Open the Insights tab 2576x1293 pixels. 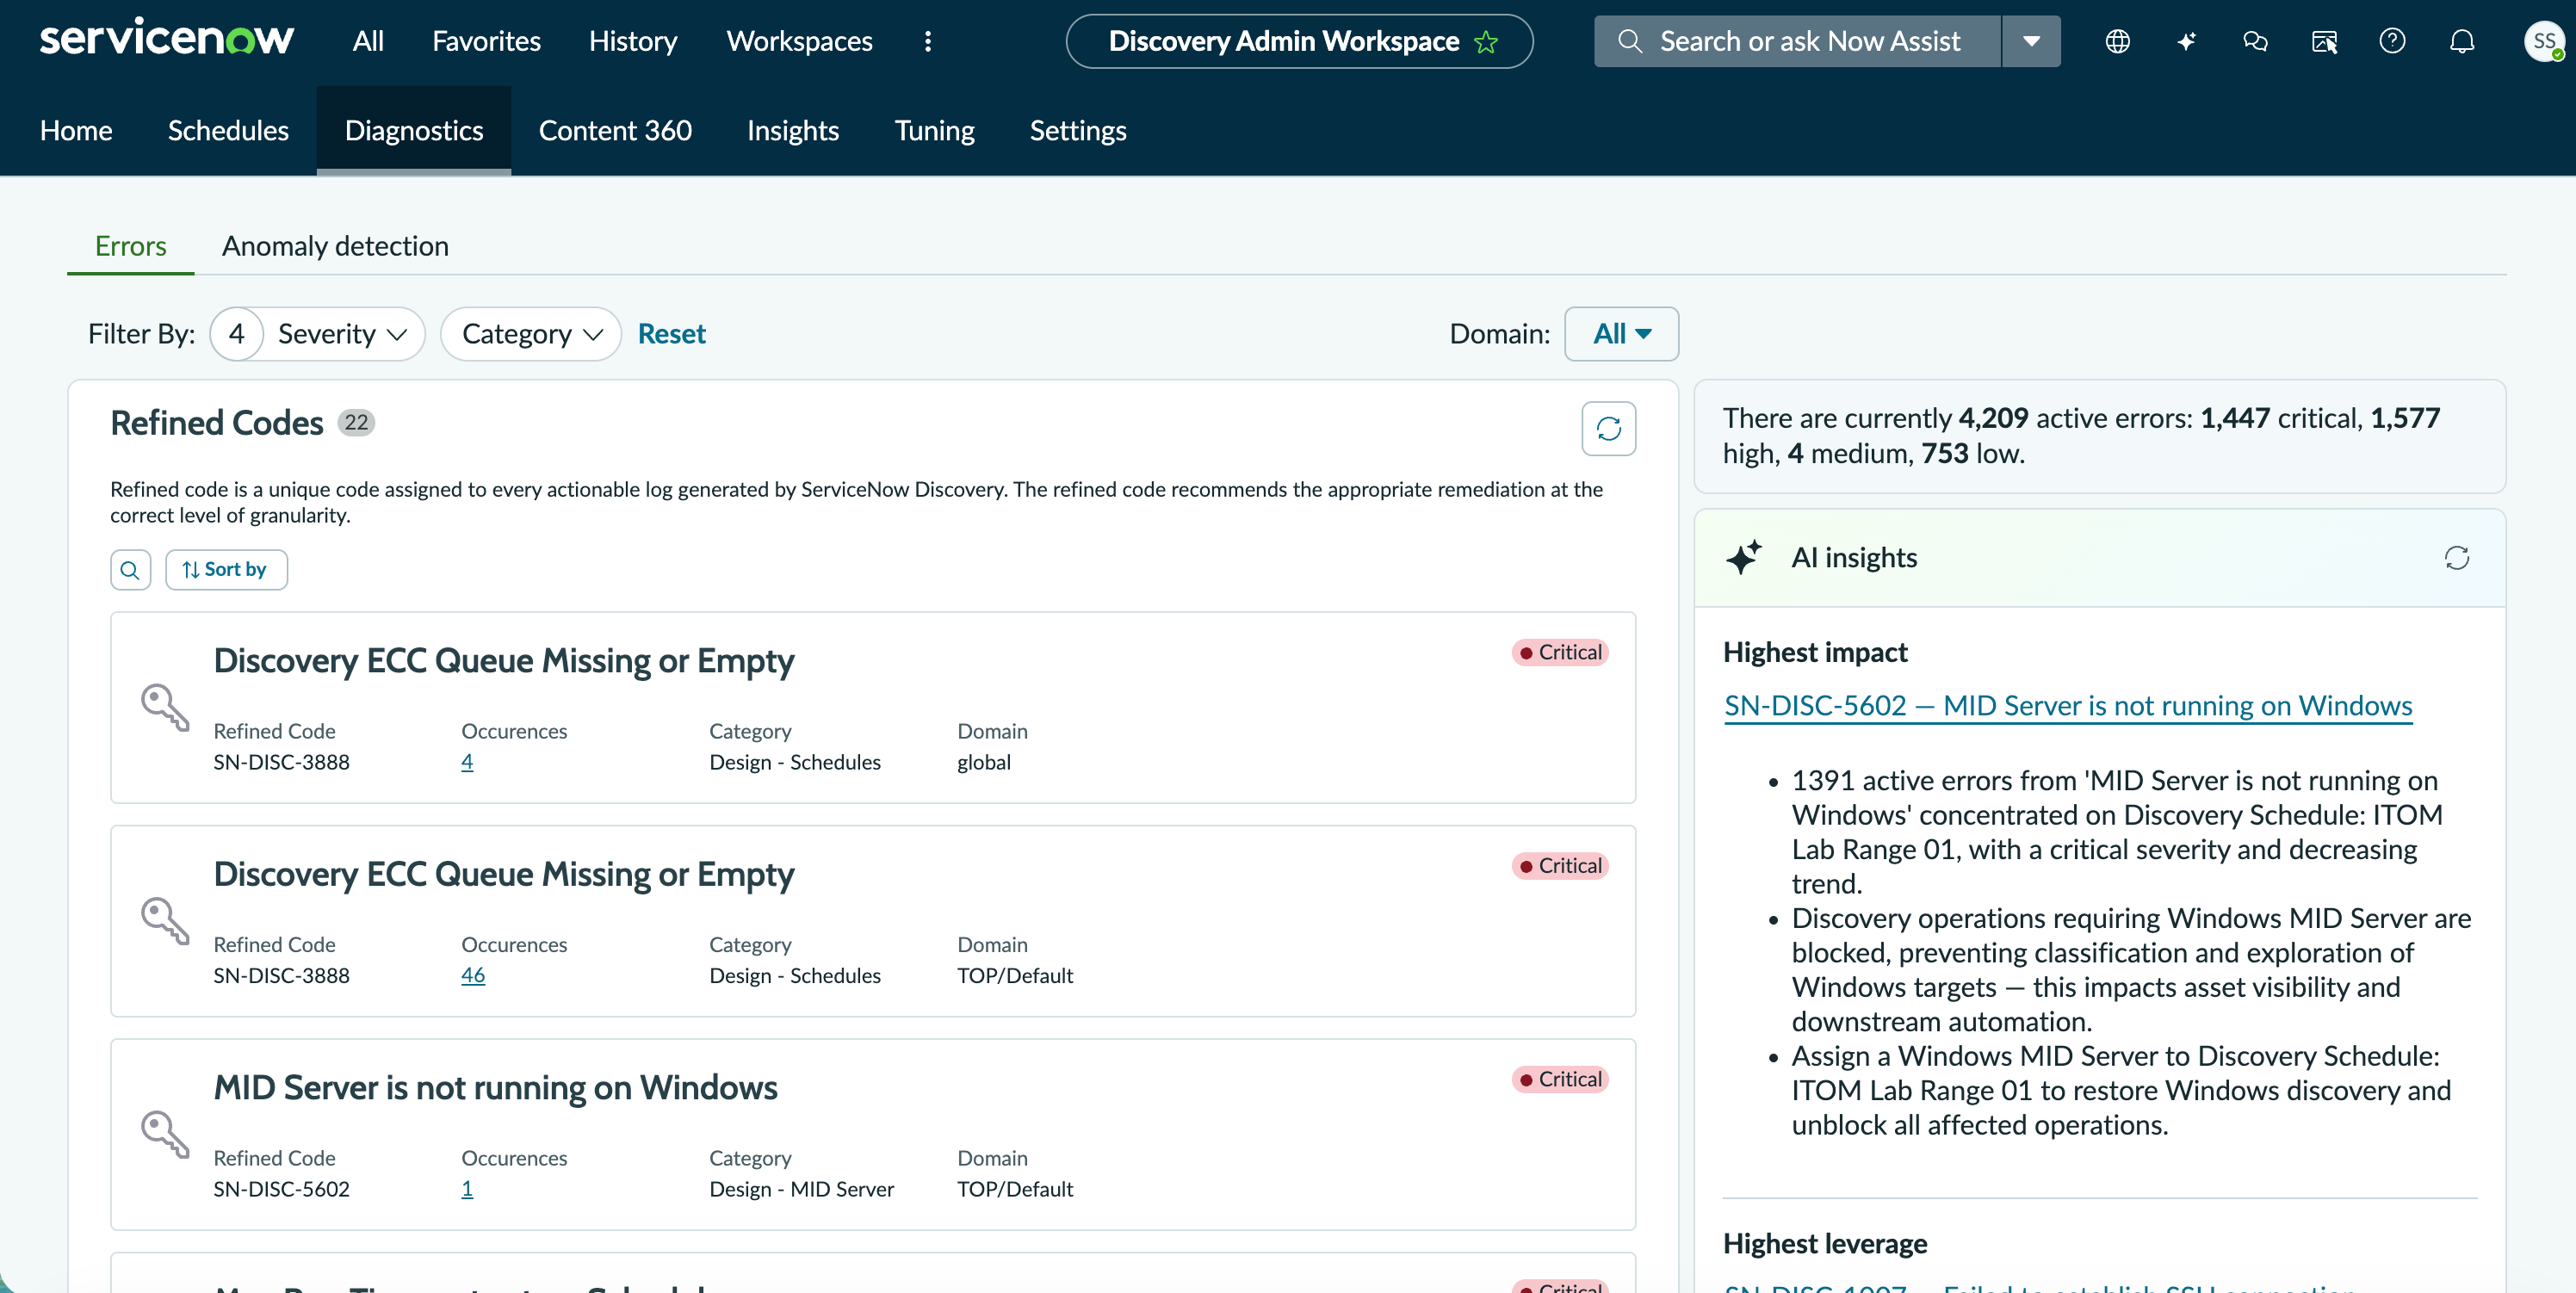(793, 130)
